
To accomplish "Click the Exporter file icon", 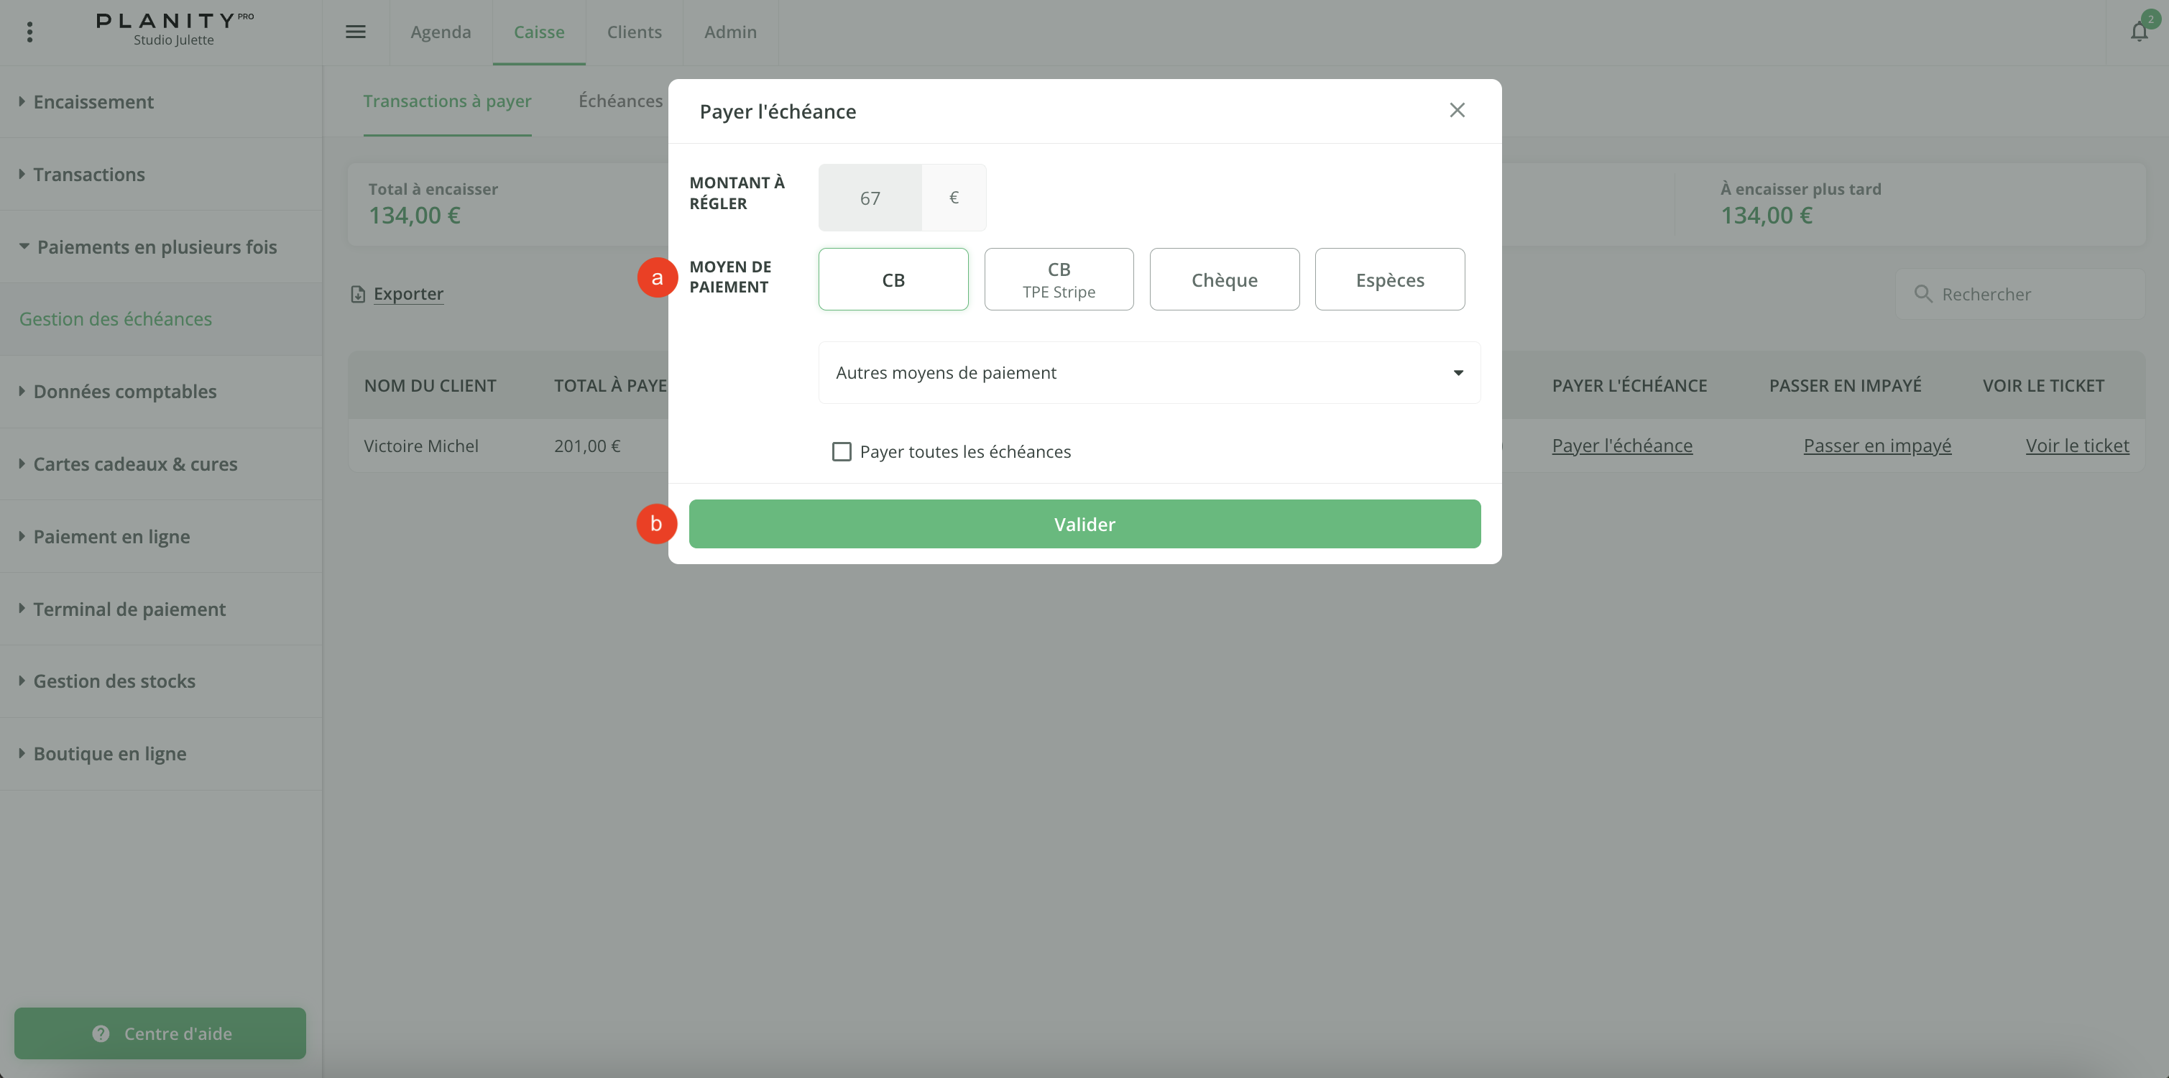I will point(358,294).
